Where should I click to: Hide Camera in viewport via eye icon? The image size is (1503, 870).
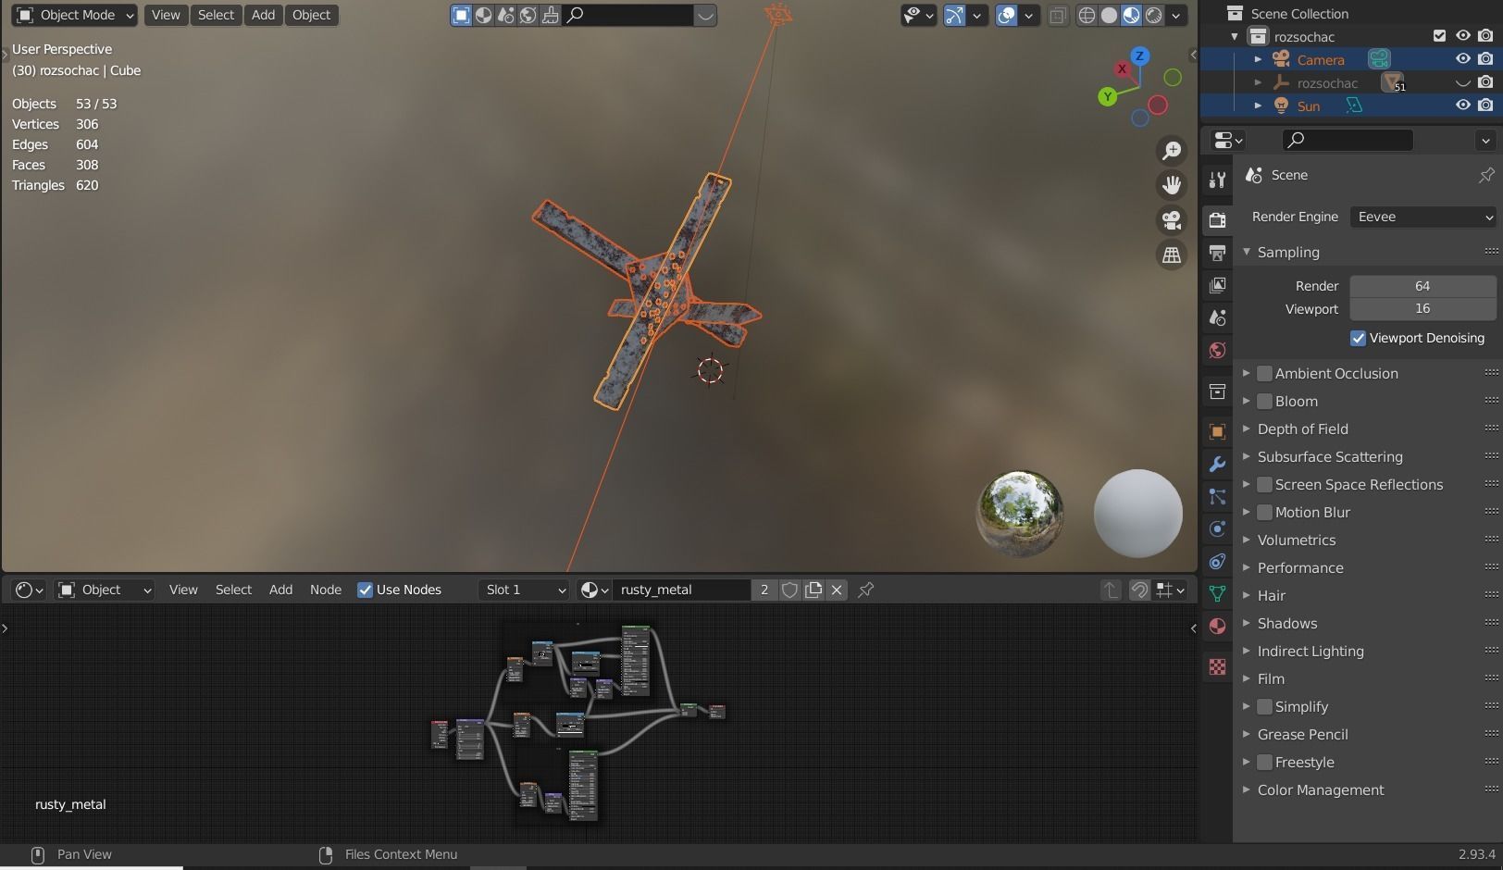click(x=1463, y=59)
